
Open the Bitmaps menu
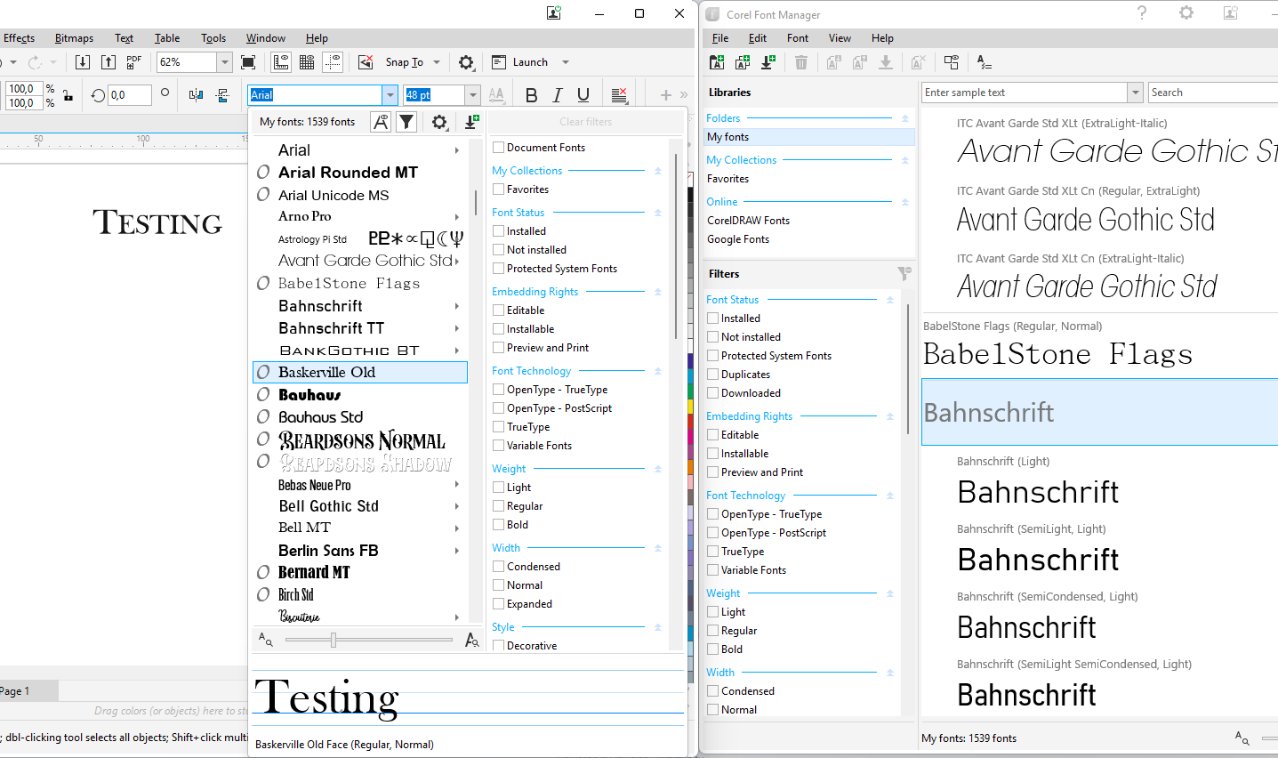[74, 38]
